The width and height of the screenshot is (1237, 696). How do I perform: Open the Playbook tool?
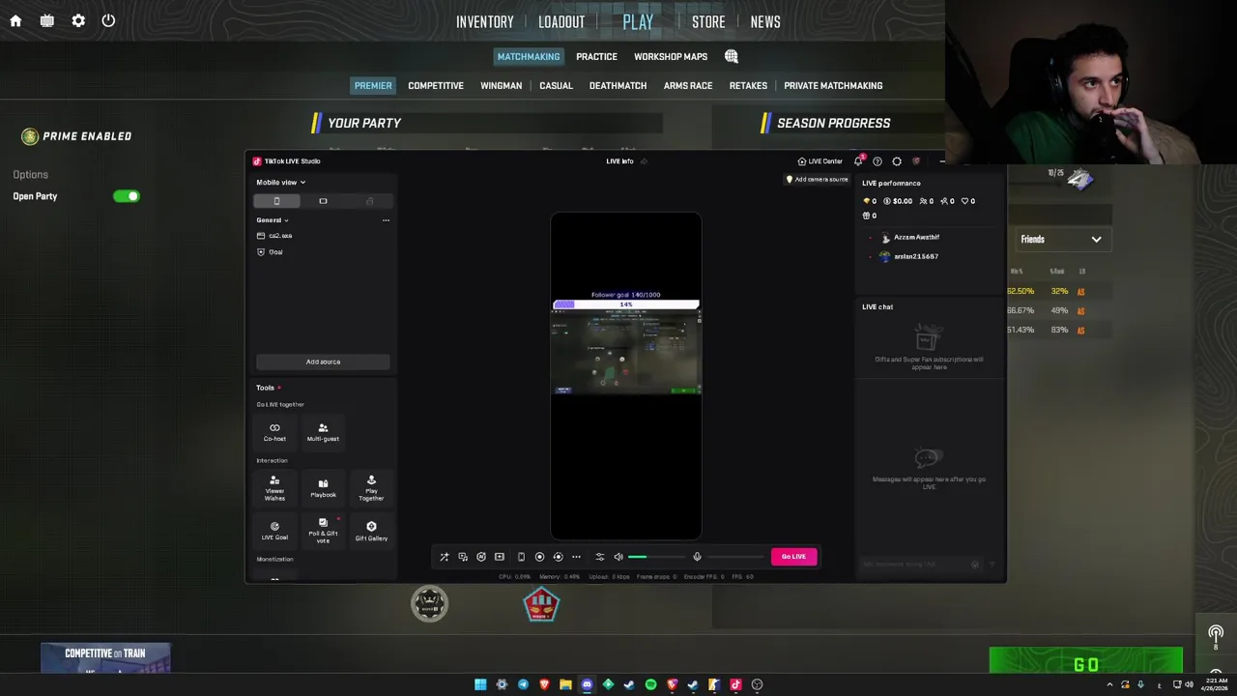point(323,488)
